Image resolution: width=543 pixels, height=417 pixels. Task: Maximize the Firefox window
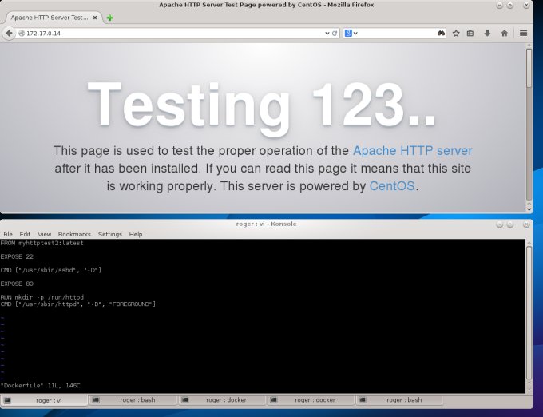510,6
